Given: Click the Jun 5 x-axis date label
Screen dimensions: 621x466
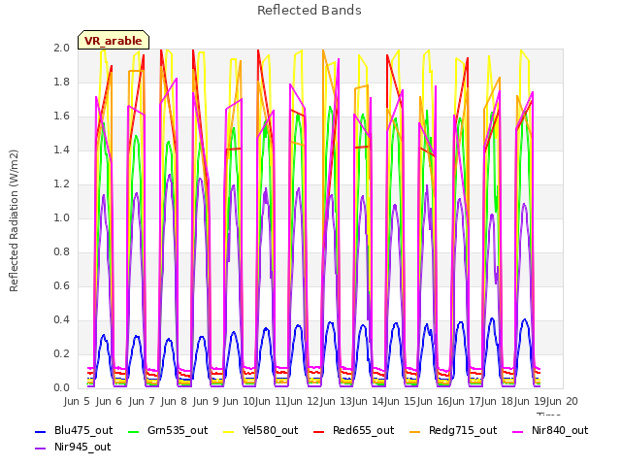Looking at the screenshot, I should click(x=77, y=401).
